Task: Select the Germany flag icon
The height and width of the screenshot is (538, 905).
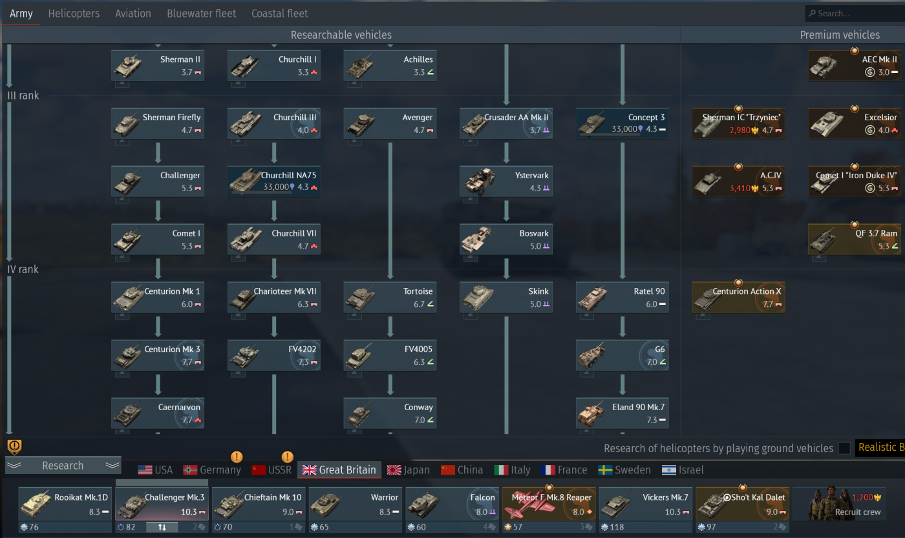Action: [190, 470]
